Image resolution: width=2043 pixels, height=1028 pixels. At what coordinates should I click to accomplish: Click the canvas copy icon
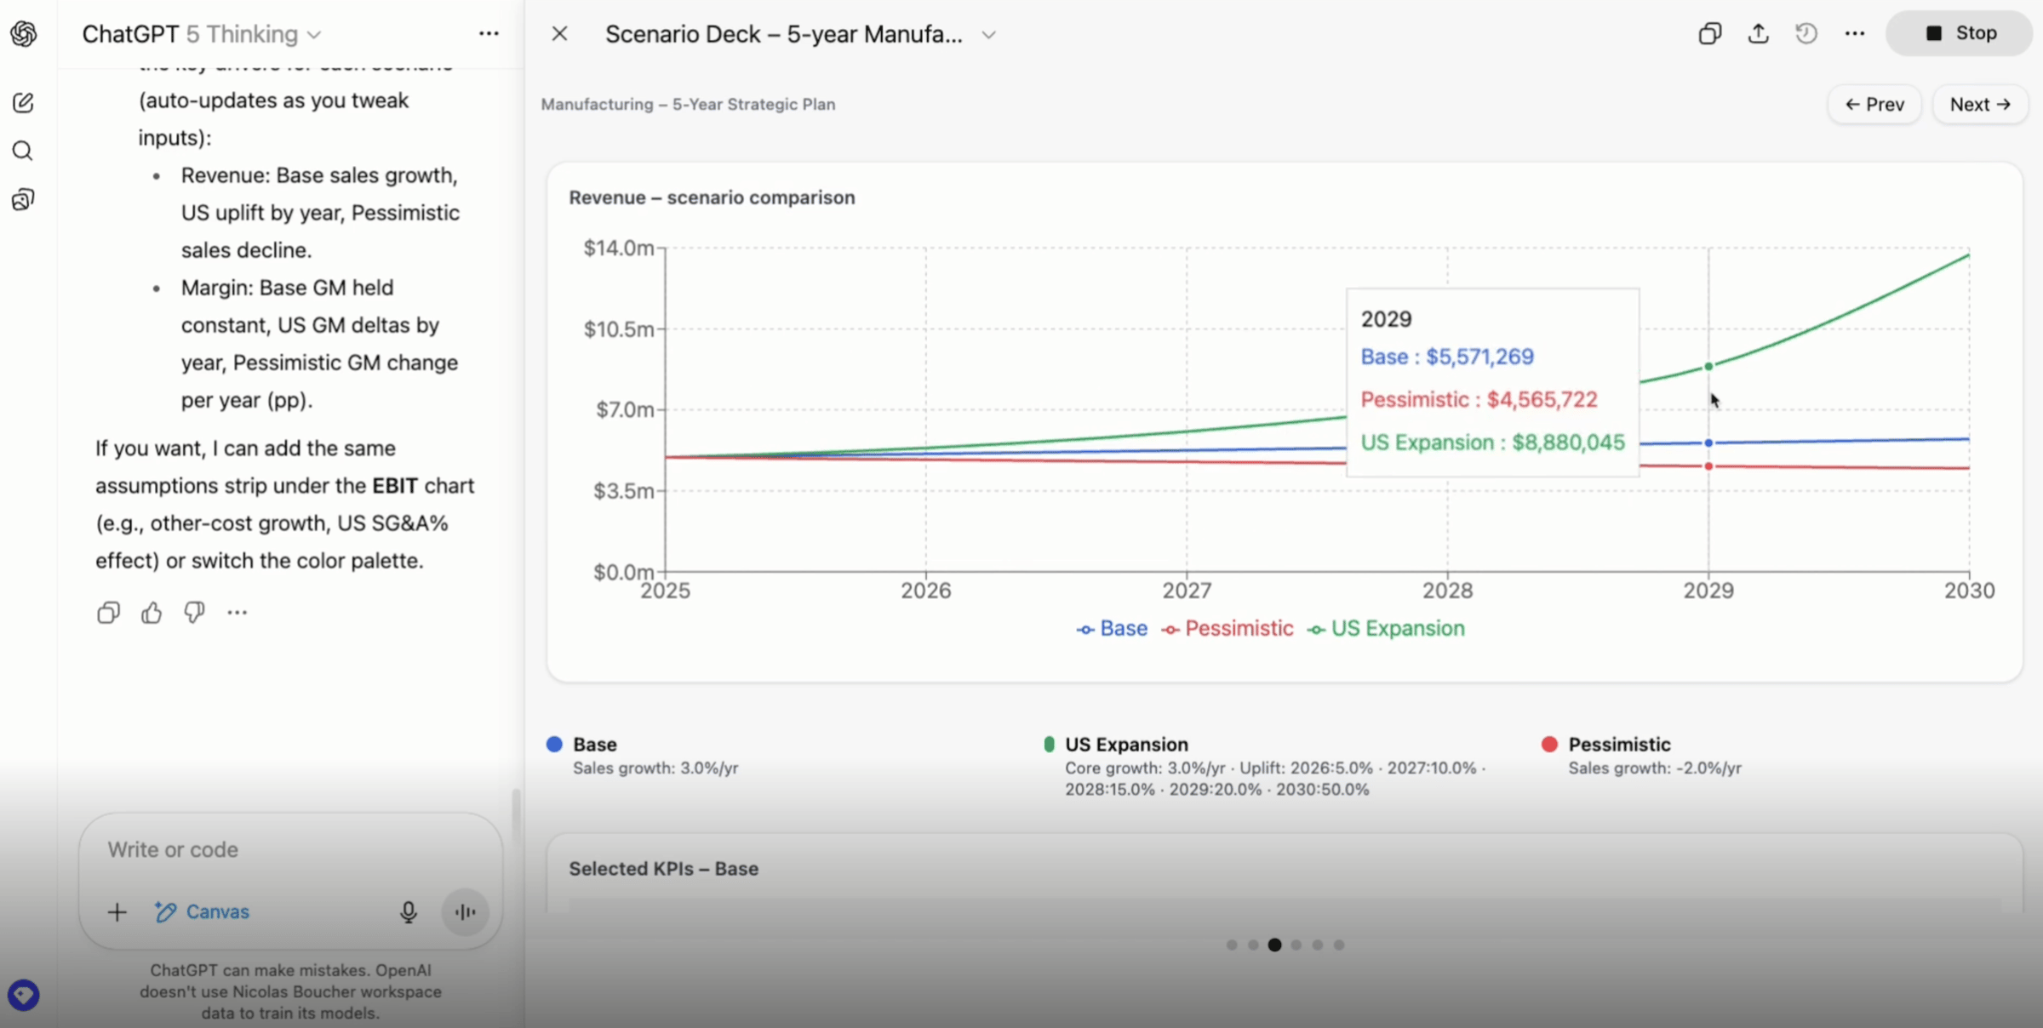pyautogui.click(x=1709, y=34)
